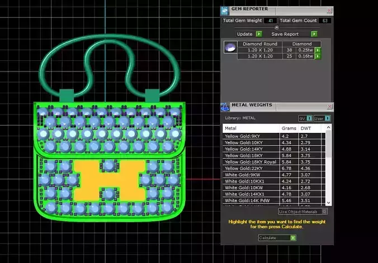Click the metal list scroll-down arrow
Screen dimensions: 378x263
click(328, 203)
